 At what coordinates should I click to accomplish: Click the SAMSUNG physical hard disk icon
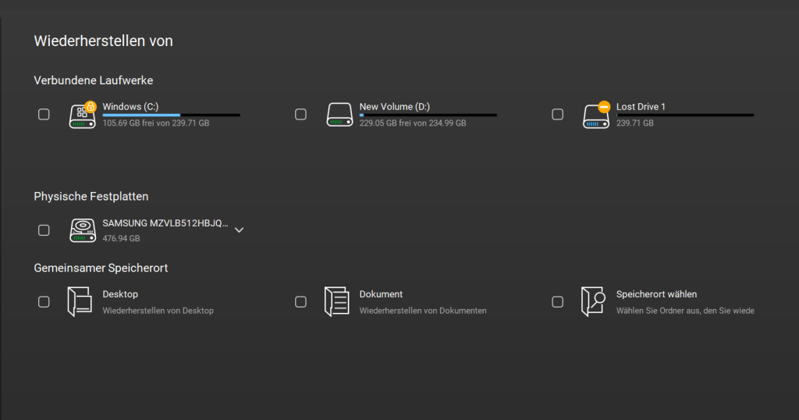[82, 230]
